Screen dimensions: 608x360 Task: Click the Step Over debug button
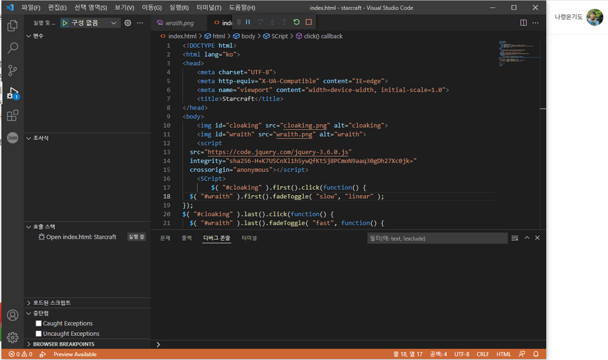click(x=260, y=23)
